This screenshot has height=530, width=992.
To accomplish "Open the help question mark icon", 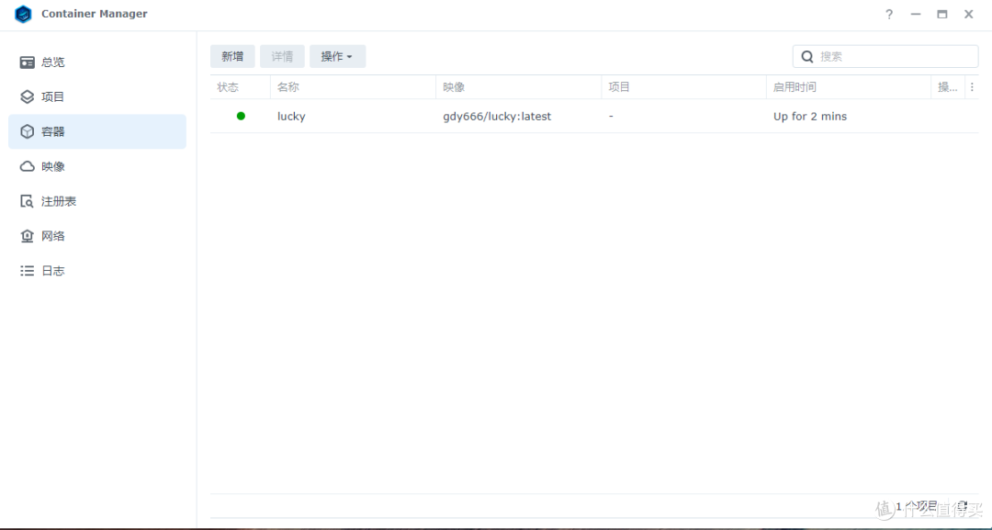I will tap(888, 14).
